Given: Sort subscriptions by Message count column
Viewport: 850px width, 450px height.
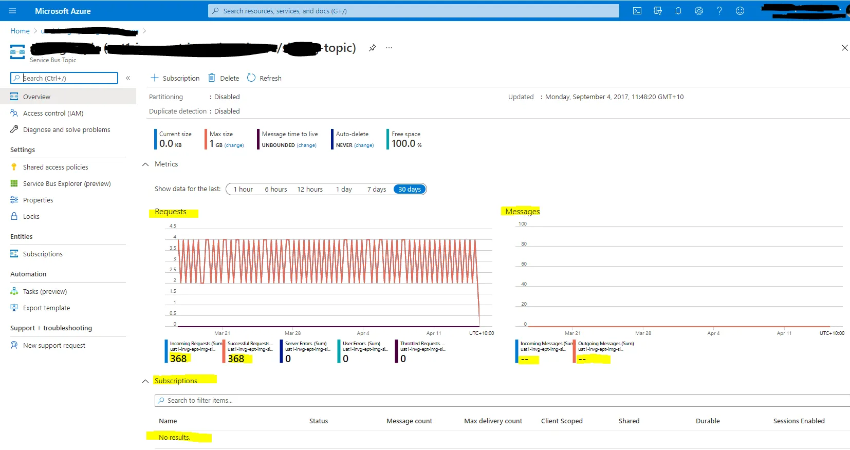Looking at the screenshot, I should tap(410, 421).
